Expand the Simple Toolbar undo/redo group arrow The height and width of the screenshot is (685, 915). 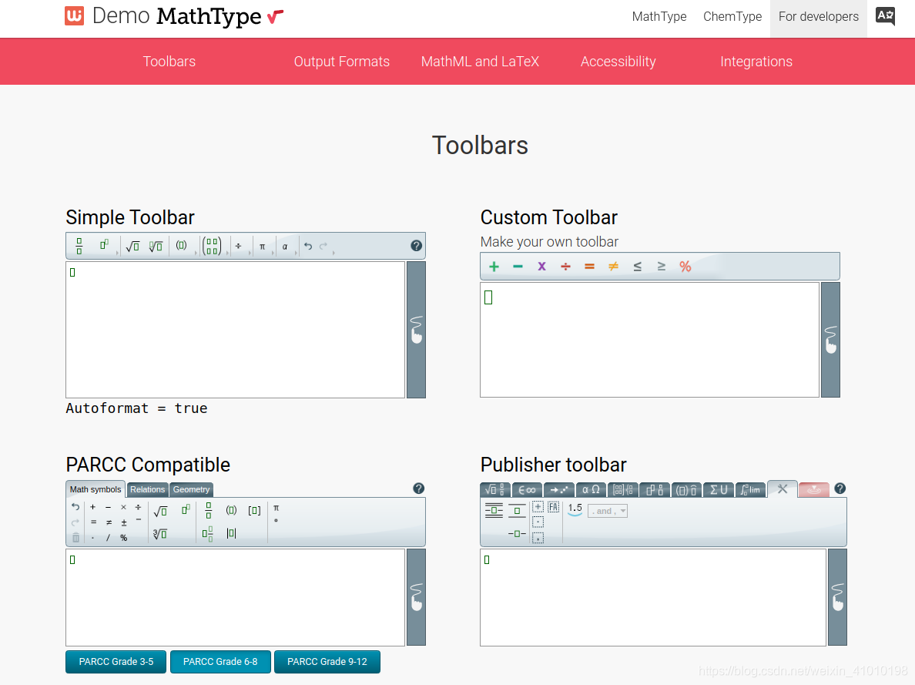(333, 253)
